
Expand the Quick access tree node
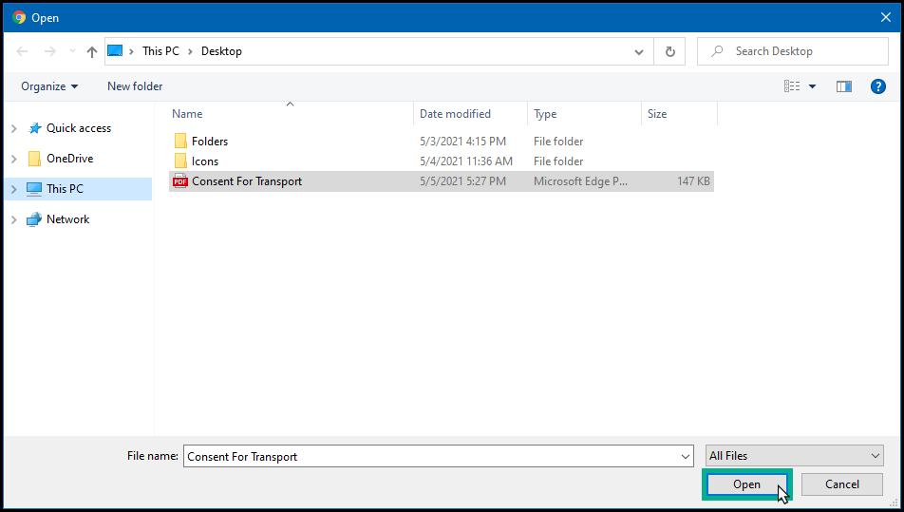click(x=14, y=128)
